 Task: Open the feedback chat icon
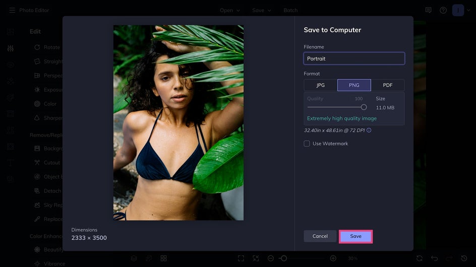coord(428,10)
